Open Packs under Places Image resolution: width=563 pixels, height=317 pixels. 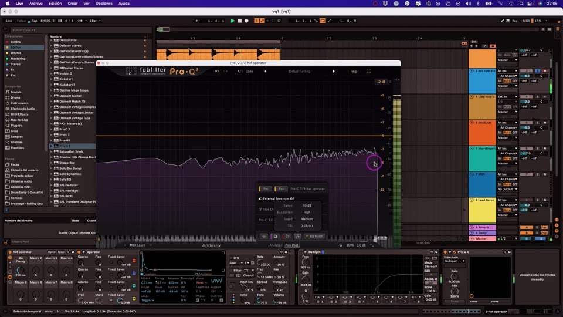point(15,164)
